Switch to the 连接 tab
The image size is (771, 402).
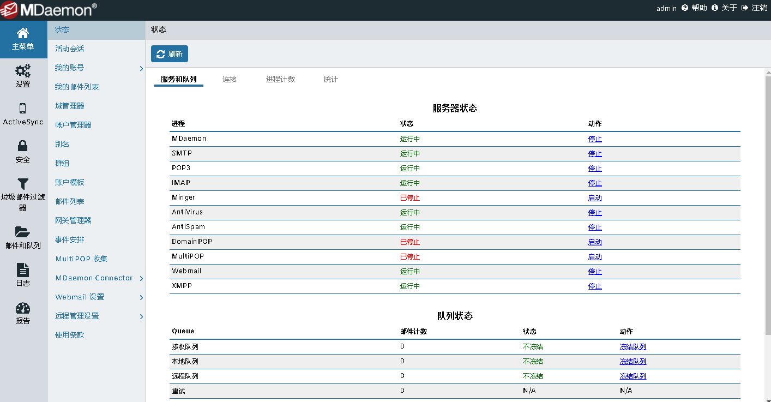point(230,80)
